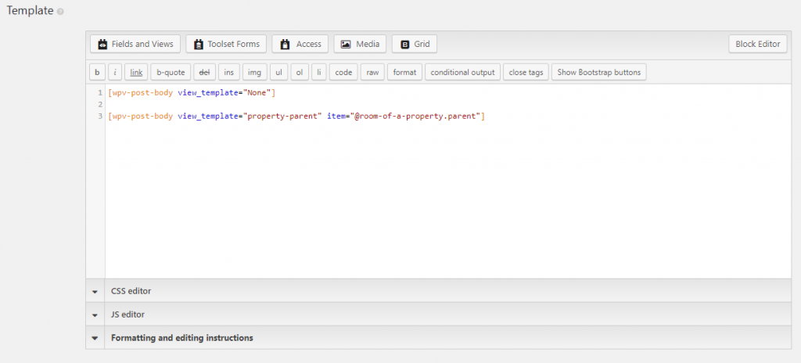Click the del strikethrough quicktag
The width and height of the screenshot is (801, 363).
[204, 72]
